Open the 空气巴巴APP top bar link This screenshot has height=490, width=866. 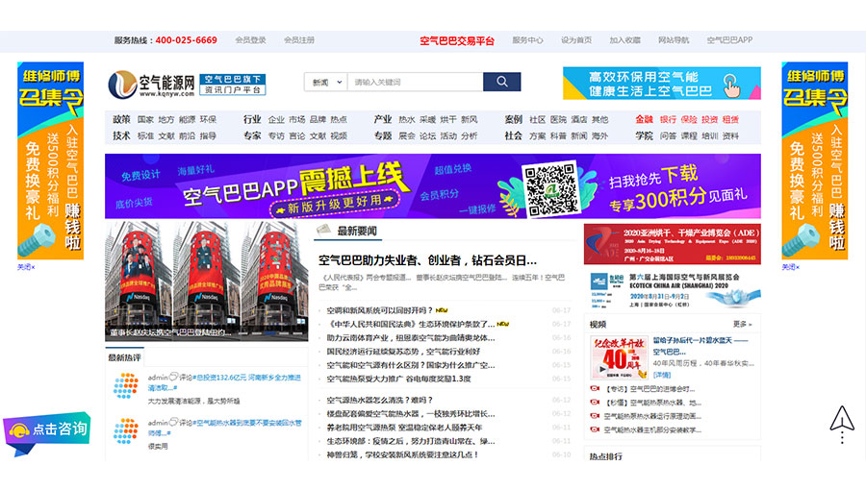[729, 40]
